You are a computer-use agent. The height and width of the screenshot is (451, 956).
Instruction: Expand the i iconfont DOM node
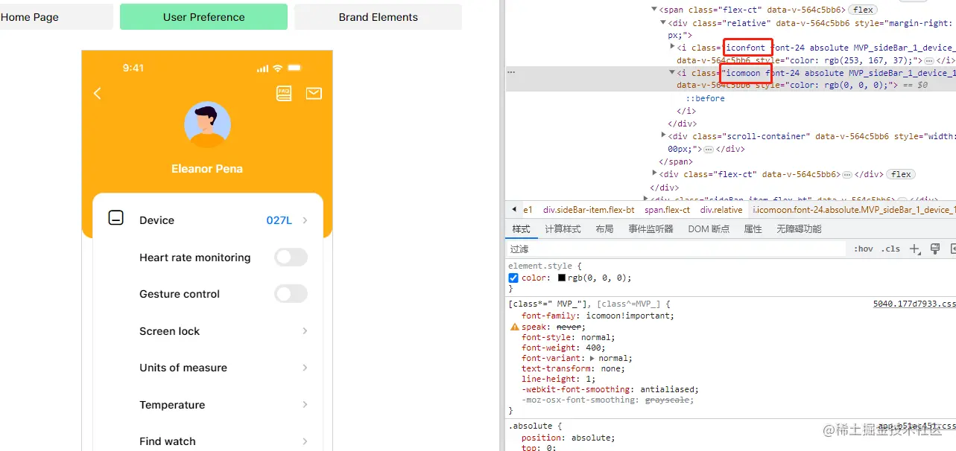point(673,48)
